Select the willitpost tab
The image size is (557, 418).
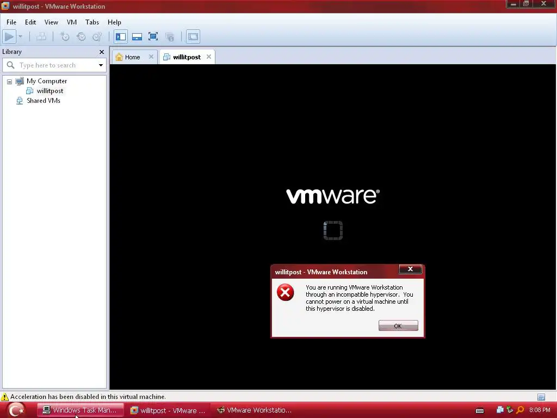(187, 57)
